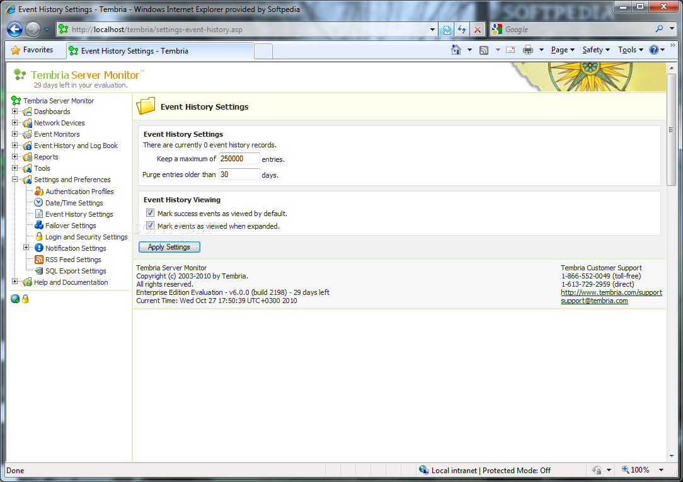
Task: Open the Help question mark menu
Action: click(x=657, y=50)
